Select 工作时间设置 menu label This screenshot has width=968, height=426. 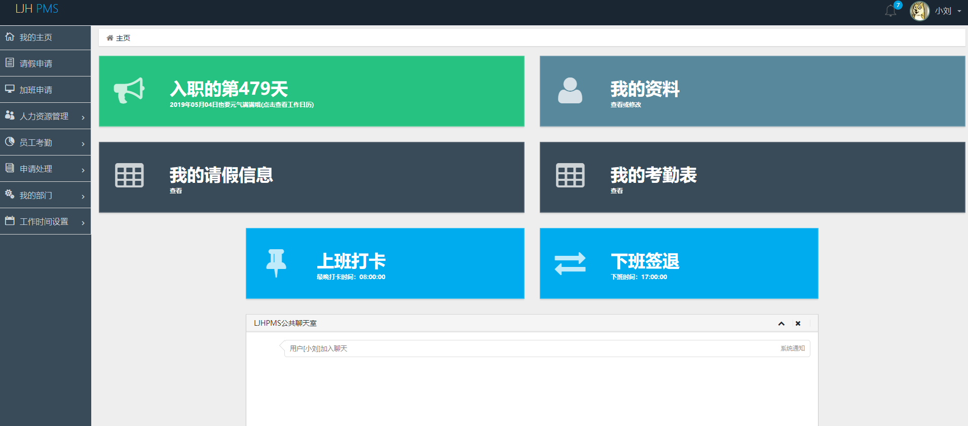[44, 221]
